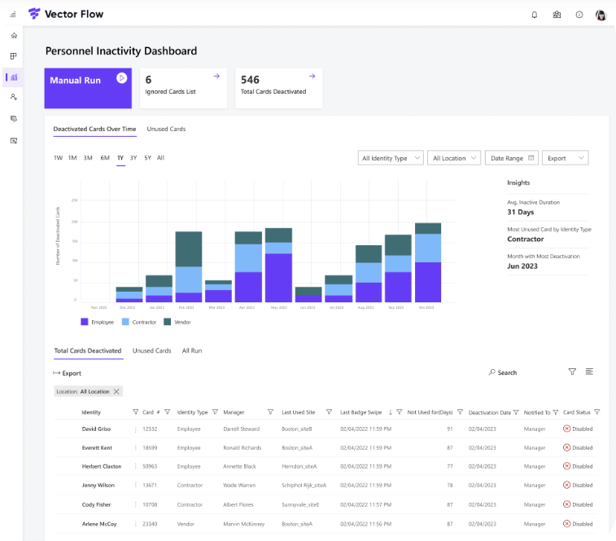This screenshot has width=616, height=541.
Task: Select the 5Y time range option
Action: (147, 158)
